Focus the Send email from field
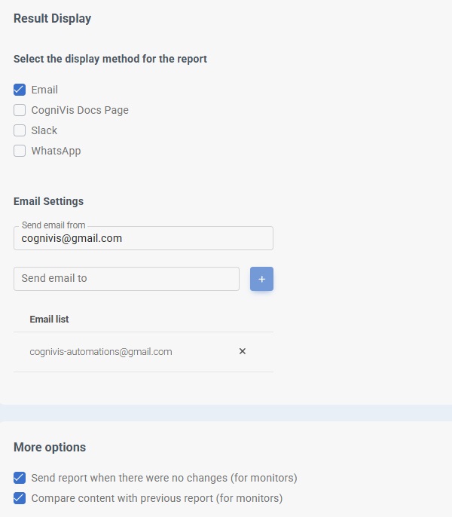Image resolution: width=452 pixels, height=517 pixels. point(143,238)
